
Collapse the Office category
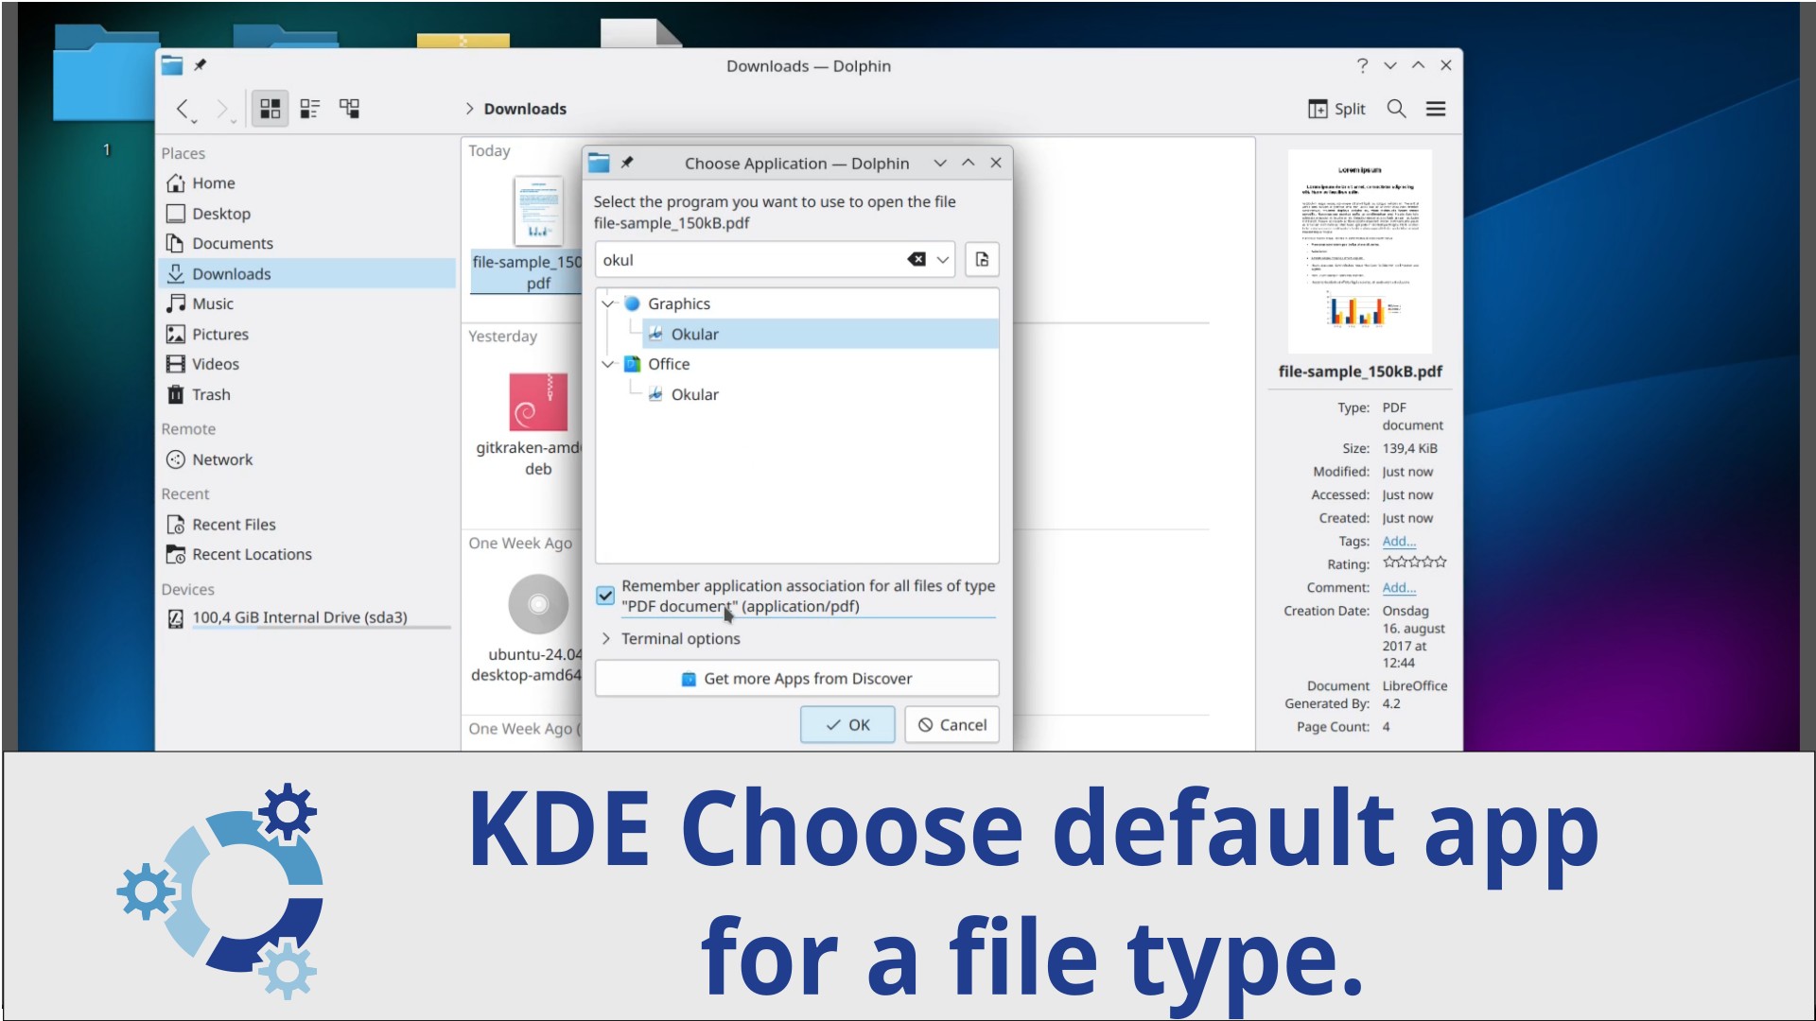[x=608, y=364]
